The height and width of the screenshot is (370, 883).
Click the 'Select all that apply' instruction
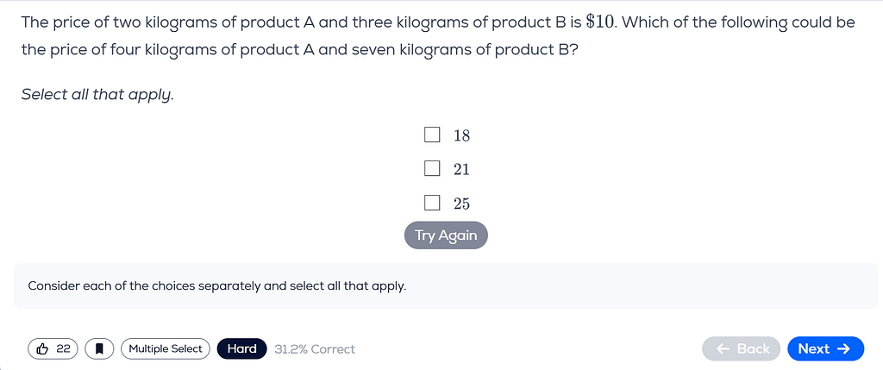97,95
